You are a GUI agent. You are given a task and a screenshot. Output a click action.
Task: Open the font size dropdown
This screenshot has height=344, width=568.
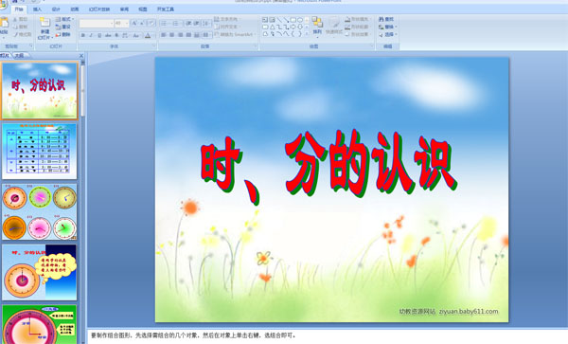pos(121,24)
